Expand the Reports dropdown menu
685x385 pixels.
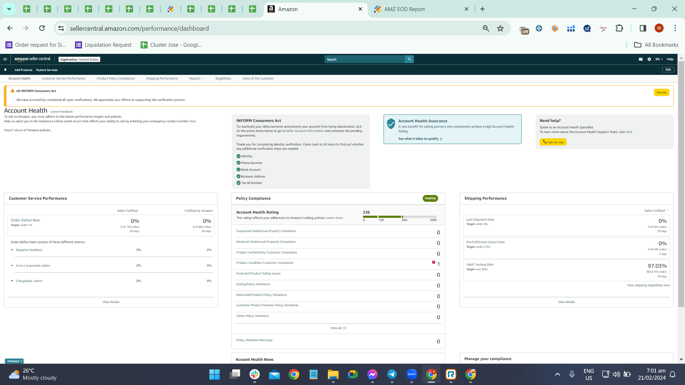coord(197,78)
